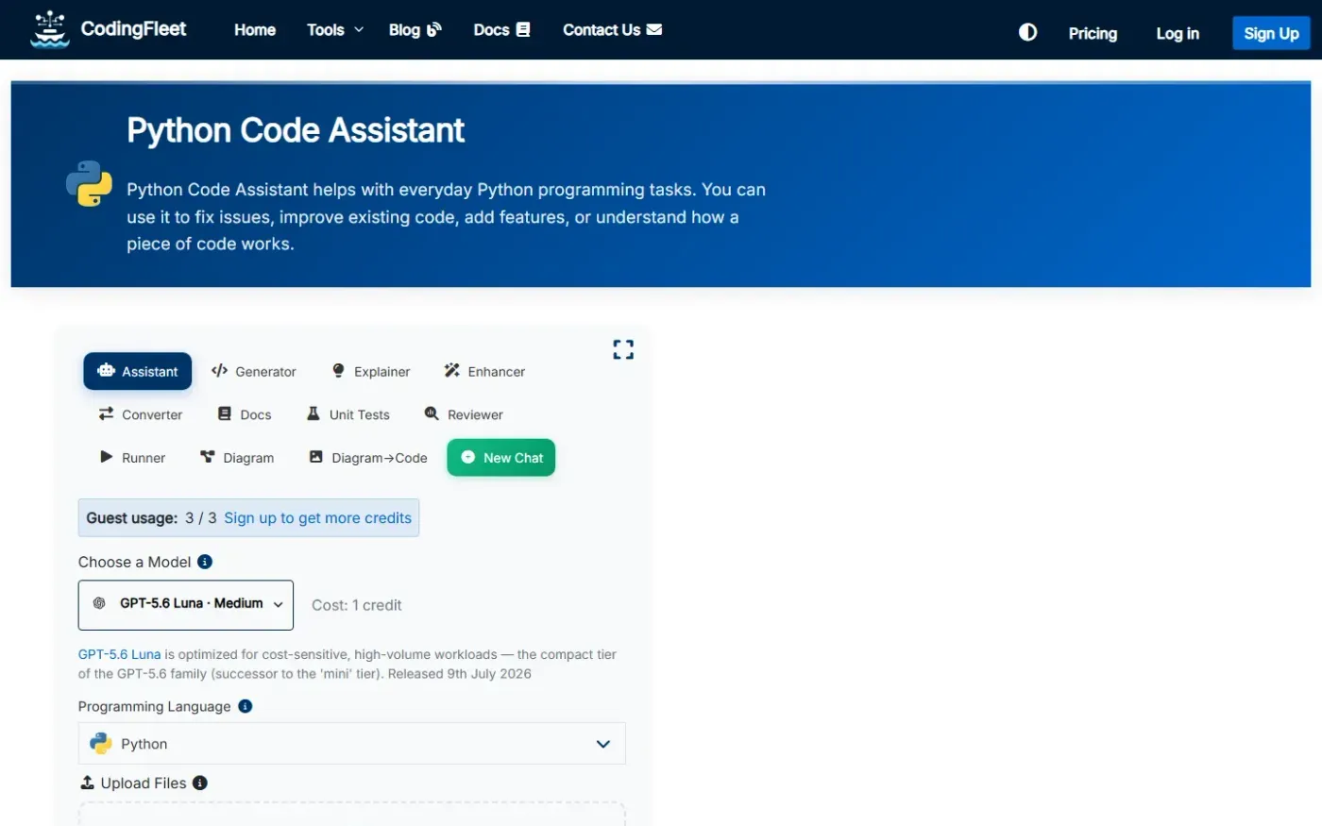This screenshot has height=826, width=1322.
Task: Open the Docs tool tab
Action: (x=245, y=414)
